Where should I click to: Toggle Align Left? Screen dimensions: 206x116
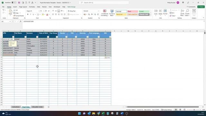(53, 14)
